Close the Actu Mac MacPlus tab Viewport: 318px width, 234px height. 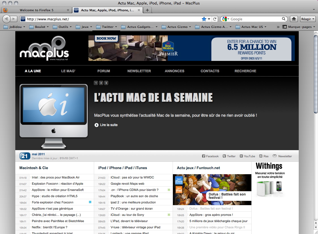[139, 10]
